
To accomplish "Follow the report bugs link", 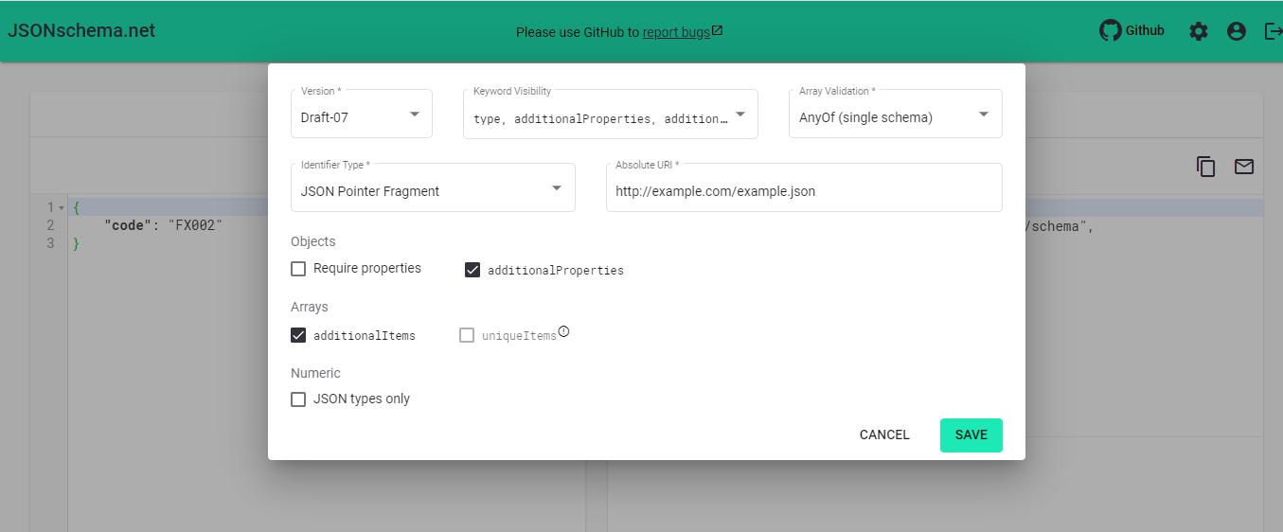I will (676, 32).
